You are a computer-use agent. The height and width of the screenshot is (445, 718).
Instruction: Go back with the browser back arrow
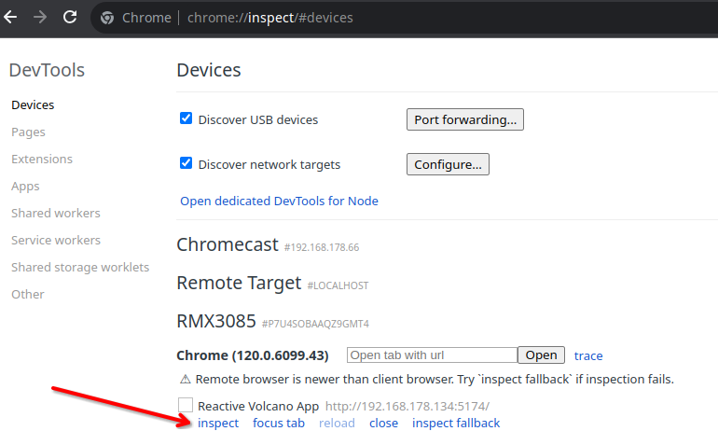tap(10, 18)
